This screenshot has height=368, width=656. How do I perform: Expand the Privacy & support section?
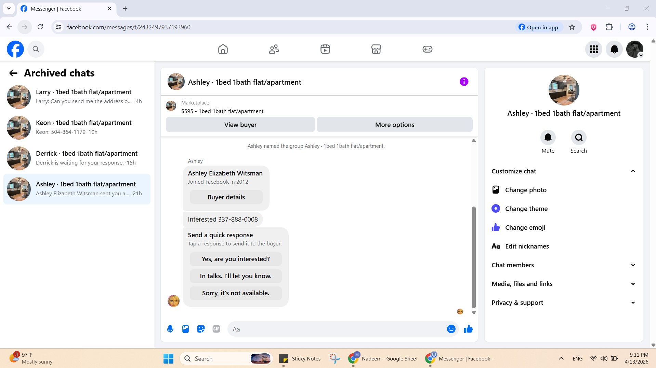564,302
